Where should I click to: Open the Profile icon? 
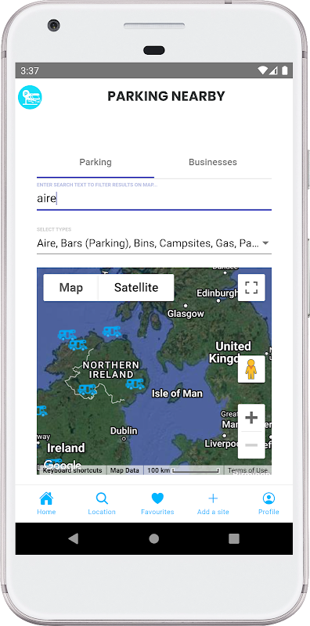point(269,498)
